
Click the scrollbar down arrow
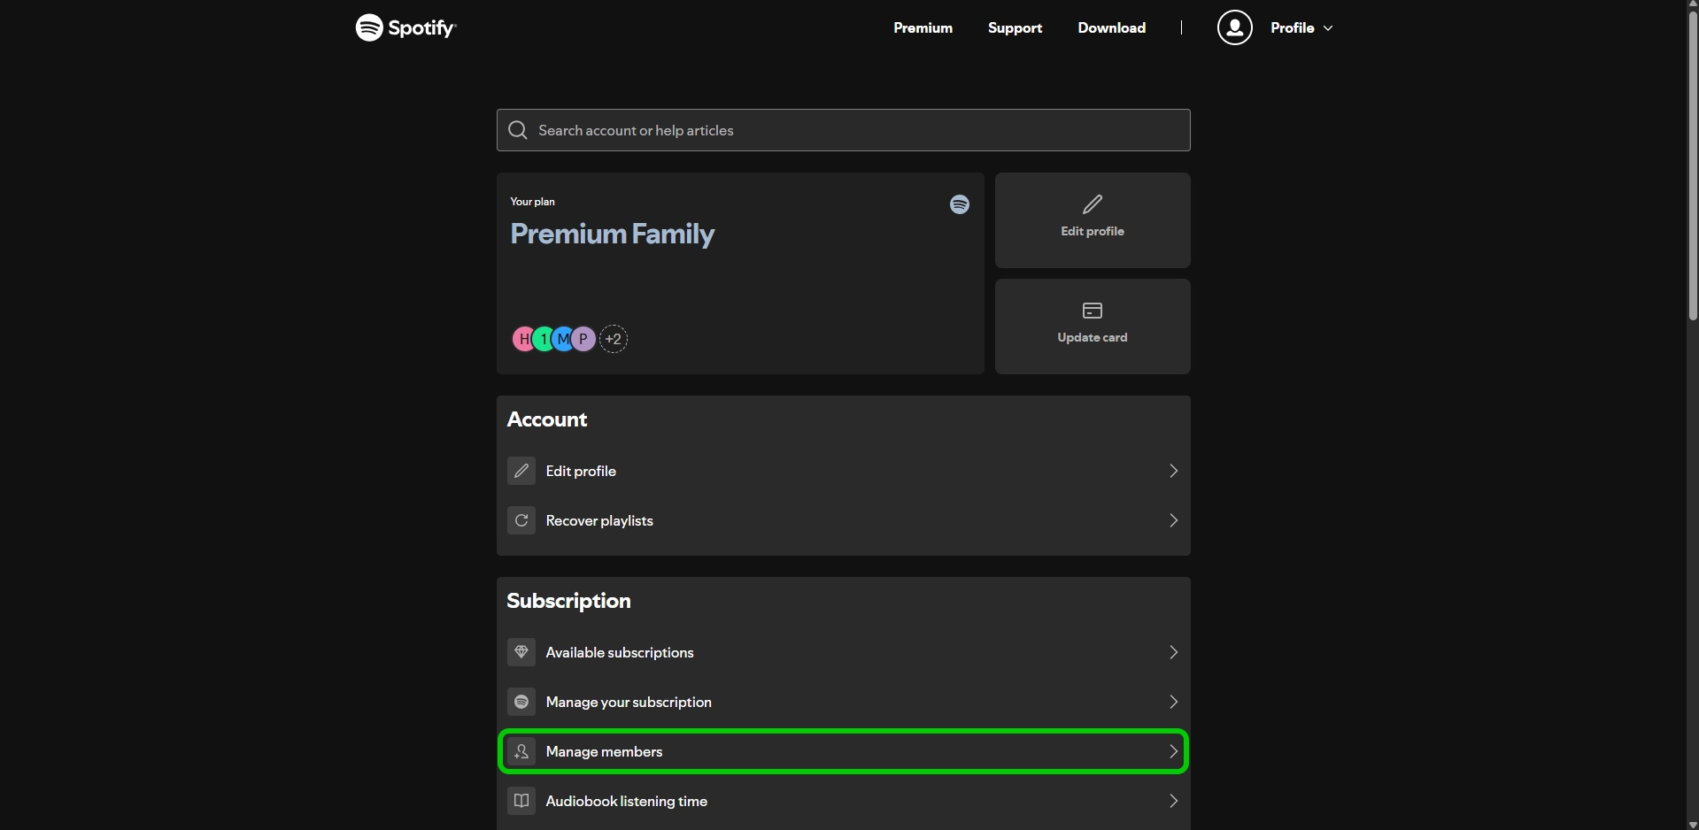coord(1692,824)
